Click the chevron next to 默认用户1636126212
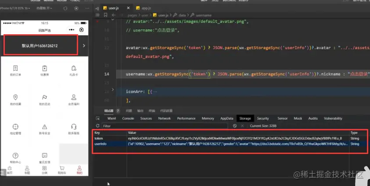Screen dimensions: 370x186 pyautogui.click(x=84, y=46)
